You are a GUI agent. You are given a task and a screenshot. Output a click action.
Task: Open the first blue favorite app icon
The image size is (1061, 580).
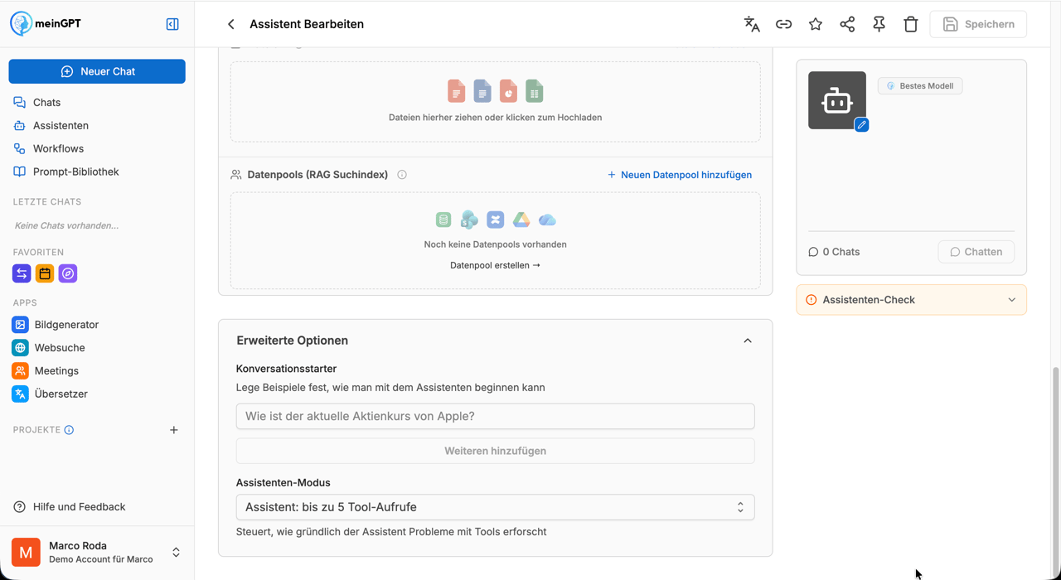pos(22,273)
